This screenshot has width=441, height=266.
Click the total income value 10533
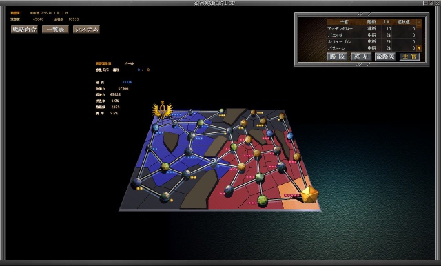point(74,19)
